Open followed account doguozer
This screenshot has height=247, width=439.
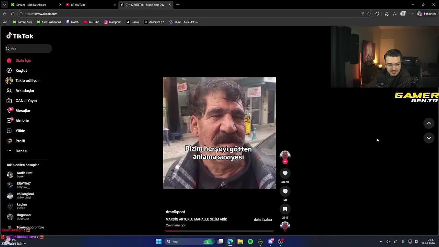[24, 216]
